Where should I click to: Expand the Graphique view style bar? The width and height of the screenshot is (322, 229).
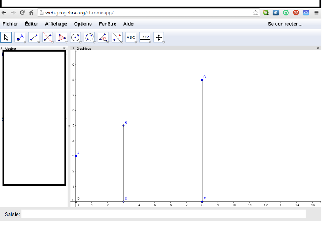click(x=74, y=48)
